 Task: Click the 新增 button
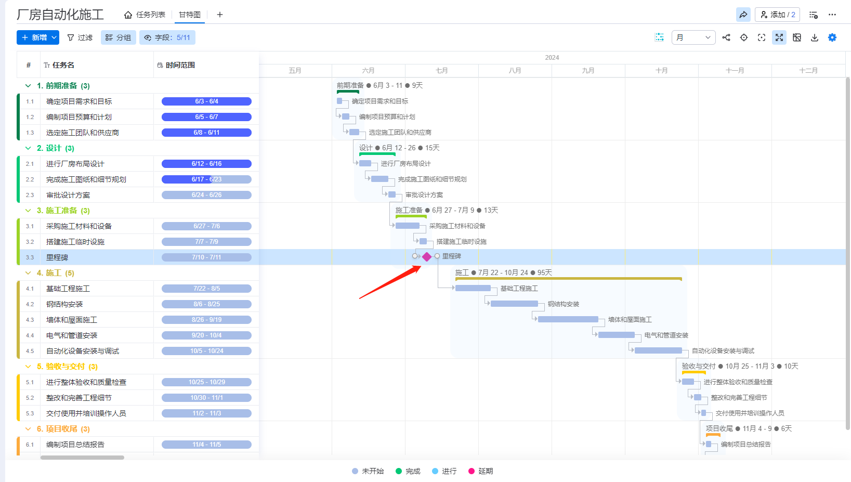(x=38, y=37)
